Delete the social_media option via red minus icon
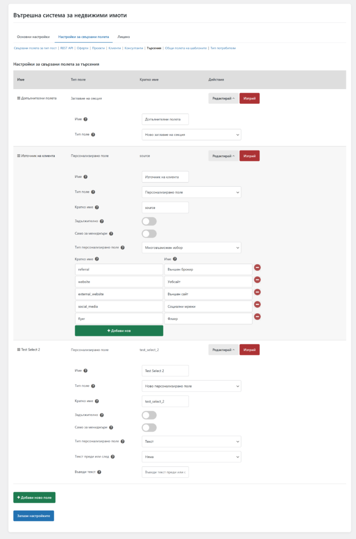 [258, 304]
